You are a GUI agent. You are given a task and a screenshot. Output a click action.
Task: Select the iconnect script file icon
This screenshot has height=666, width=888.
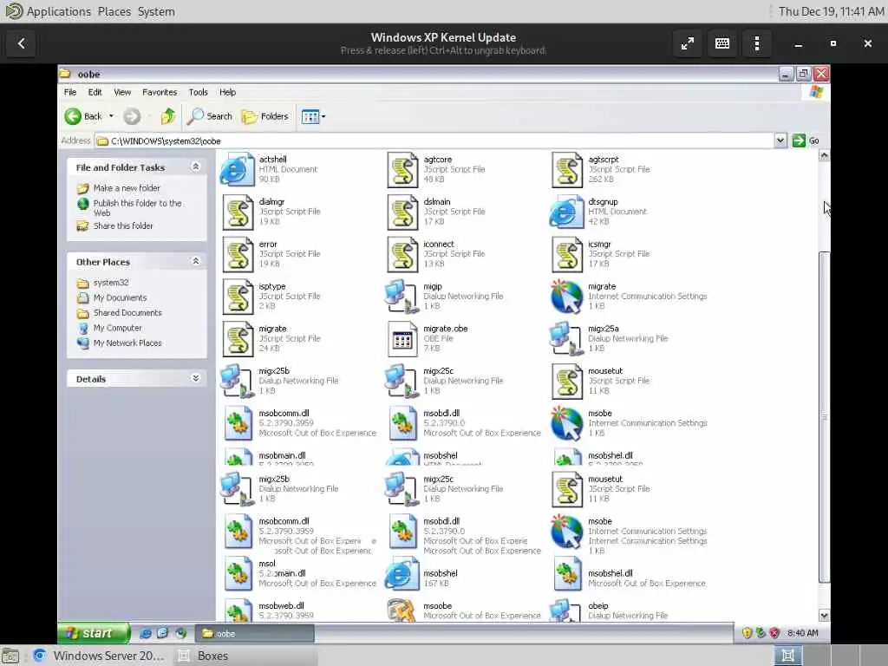tap(402, 254)
